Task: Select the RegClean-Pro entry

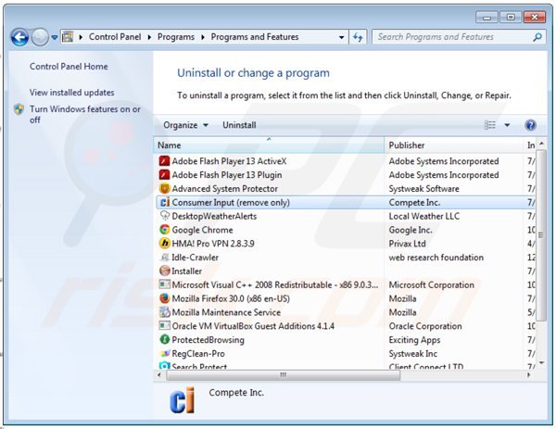Action: tap(346, 353)
